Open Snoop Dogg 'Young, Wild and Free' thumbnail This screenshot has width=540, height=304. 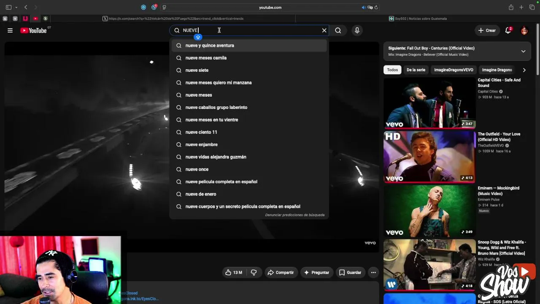pyautogui.click(x=429, y=265)
